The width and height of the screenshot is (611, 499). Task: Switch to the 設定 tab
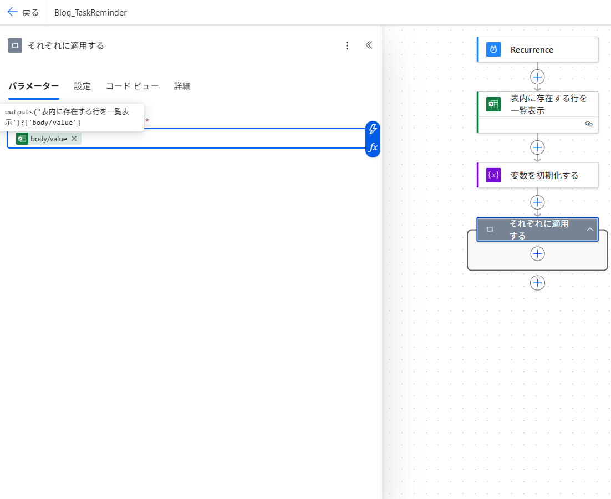pos(82,86)
